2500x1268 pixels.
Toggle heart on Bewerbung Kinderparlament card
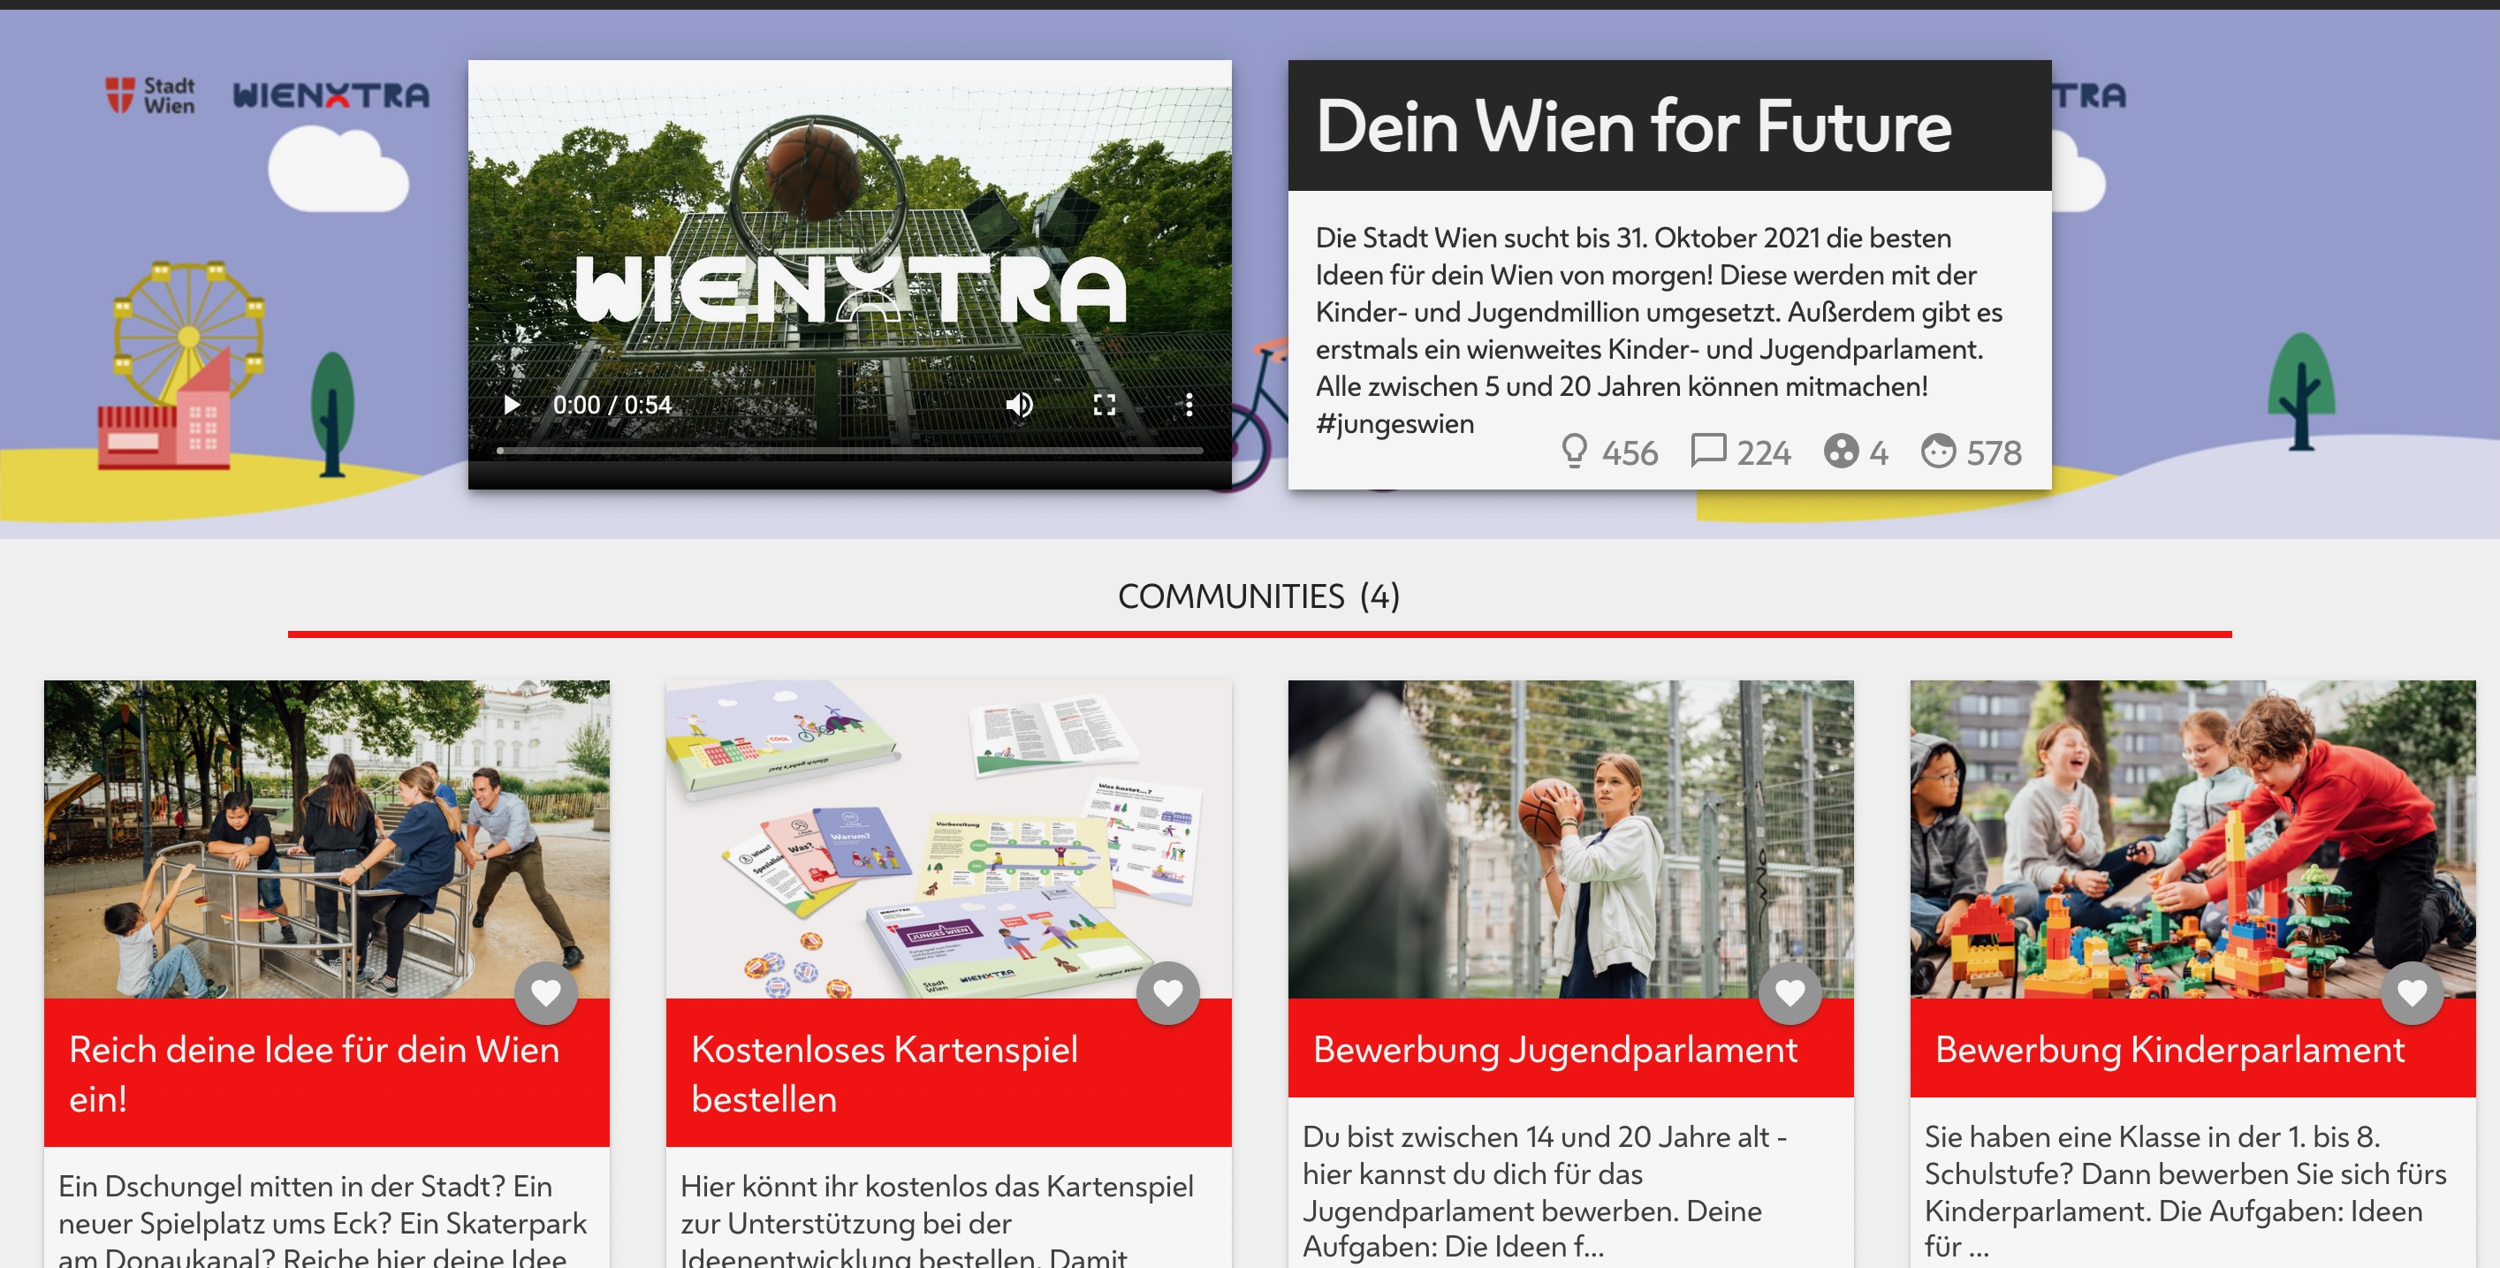(2412, 992)
